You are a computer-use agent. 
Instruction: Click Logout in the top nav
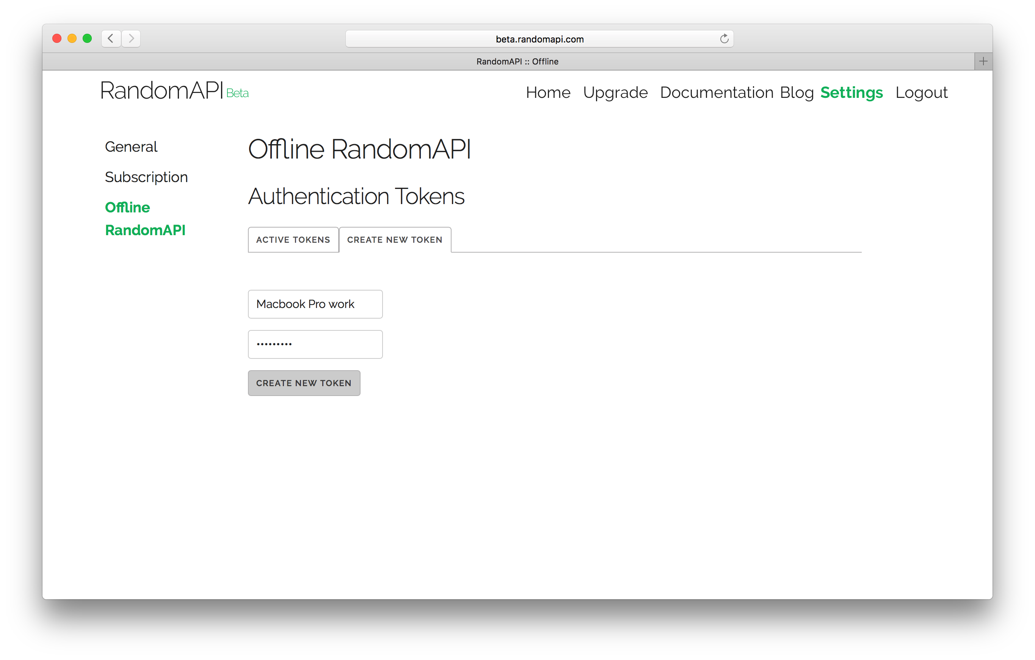pos(921,93)
